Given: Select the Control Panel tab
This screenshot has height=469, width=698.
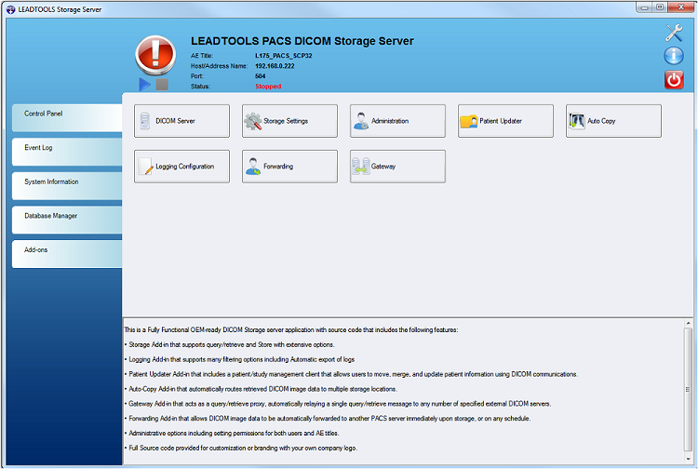Looking at the screenshot, I should click(67, 117).
